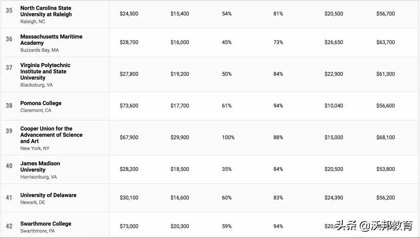Click the $63,700 value for Massachusetts Maritime
Screen dimensions: 420x238
click(x=385, y=42)
